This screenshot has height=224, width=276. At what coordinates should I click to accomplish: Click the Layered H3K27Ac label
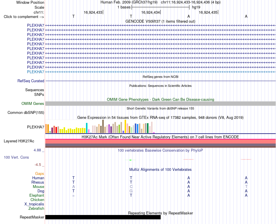pos(19,141)
